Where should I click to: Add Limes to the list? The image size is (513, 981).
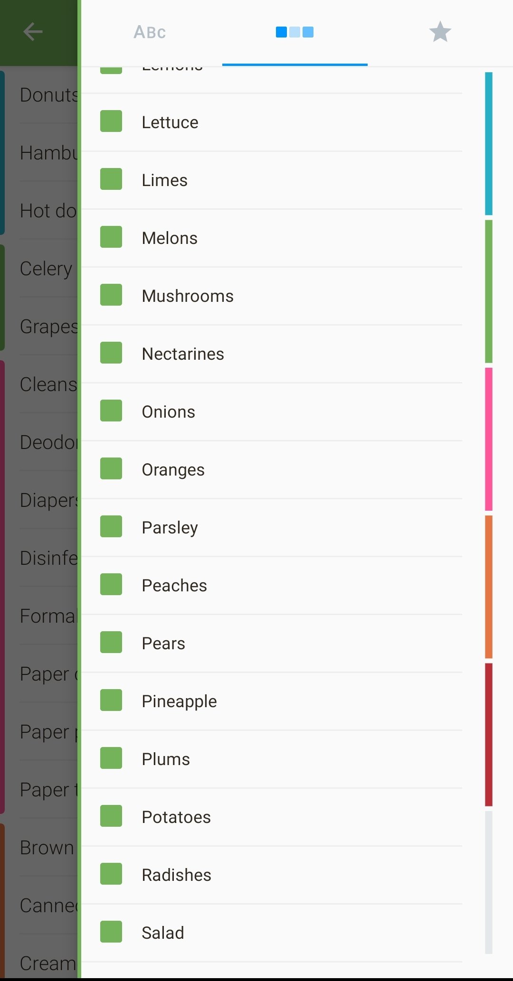272,180
